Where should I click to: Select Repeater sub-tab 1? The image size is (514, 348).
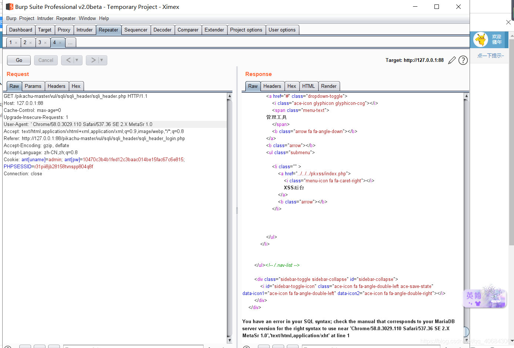point(11,43)
